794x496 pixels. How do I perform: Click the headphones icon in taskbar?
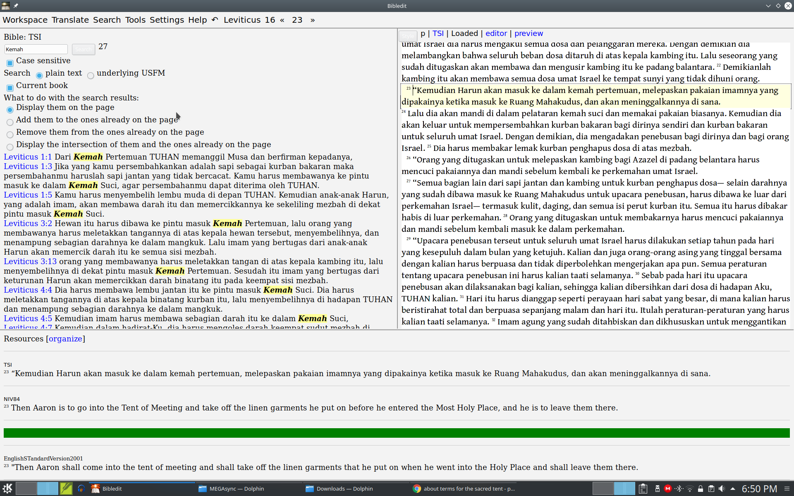81,489
